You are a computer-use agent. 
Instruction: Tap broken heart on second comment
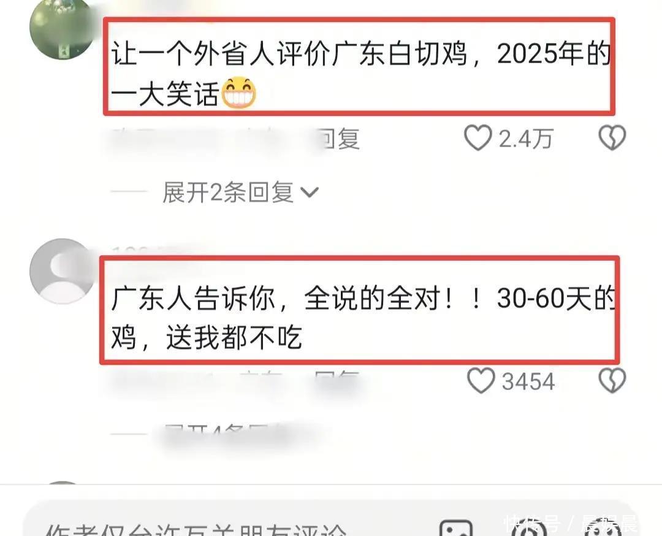[612, 381]
